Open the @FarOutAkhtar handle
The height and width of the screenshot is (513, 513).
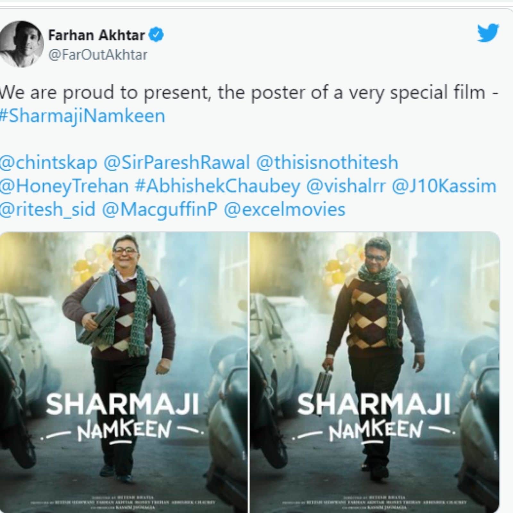[98, 55]
